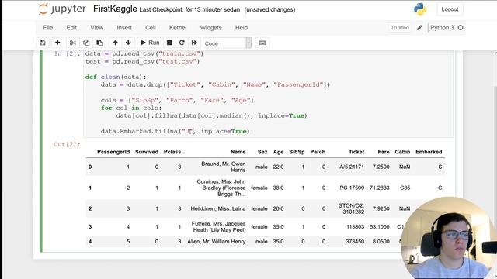Click the Jupyter logo
Screen dimensions: 497x279
point(62,9)
